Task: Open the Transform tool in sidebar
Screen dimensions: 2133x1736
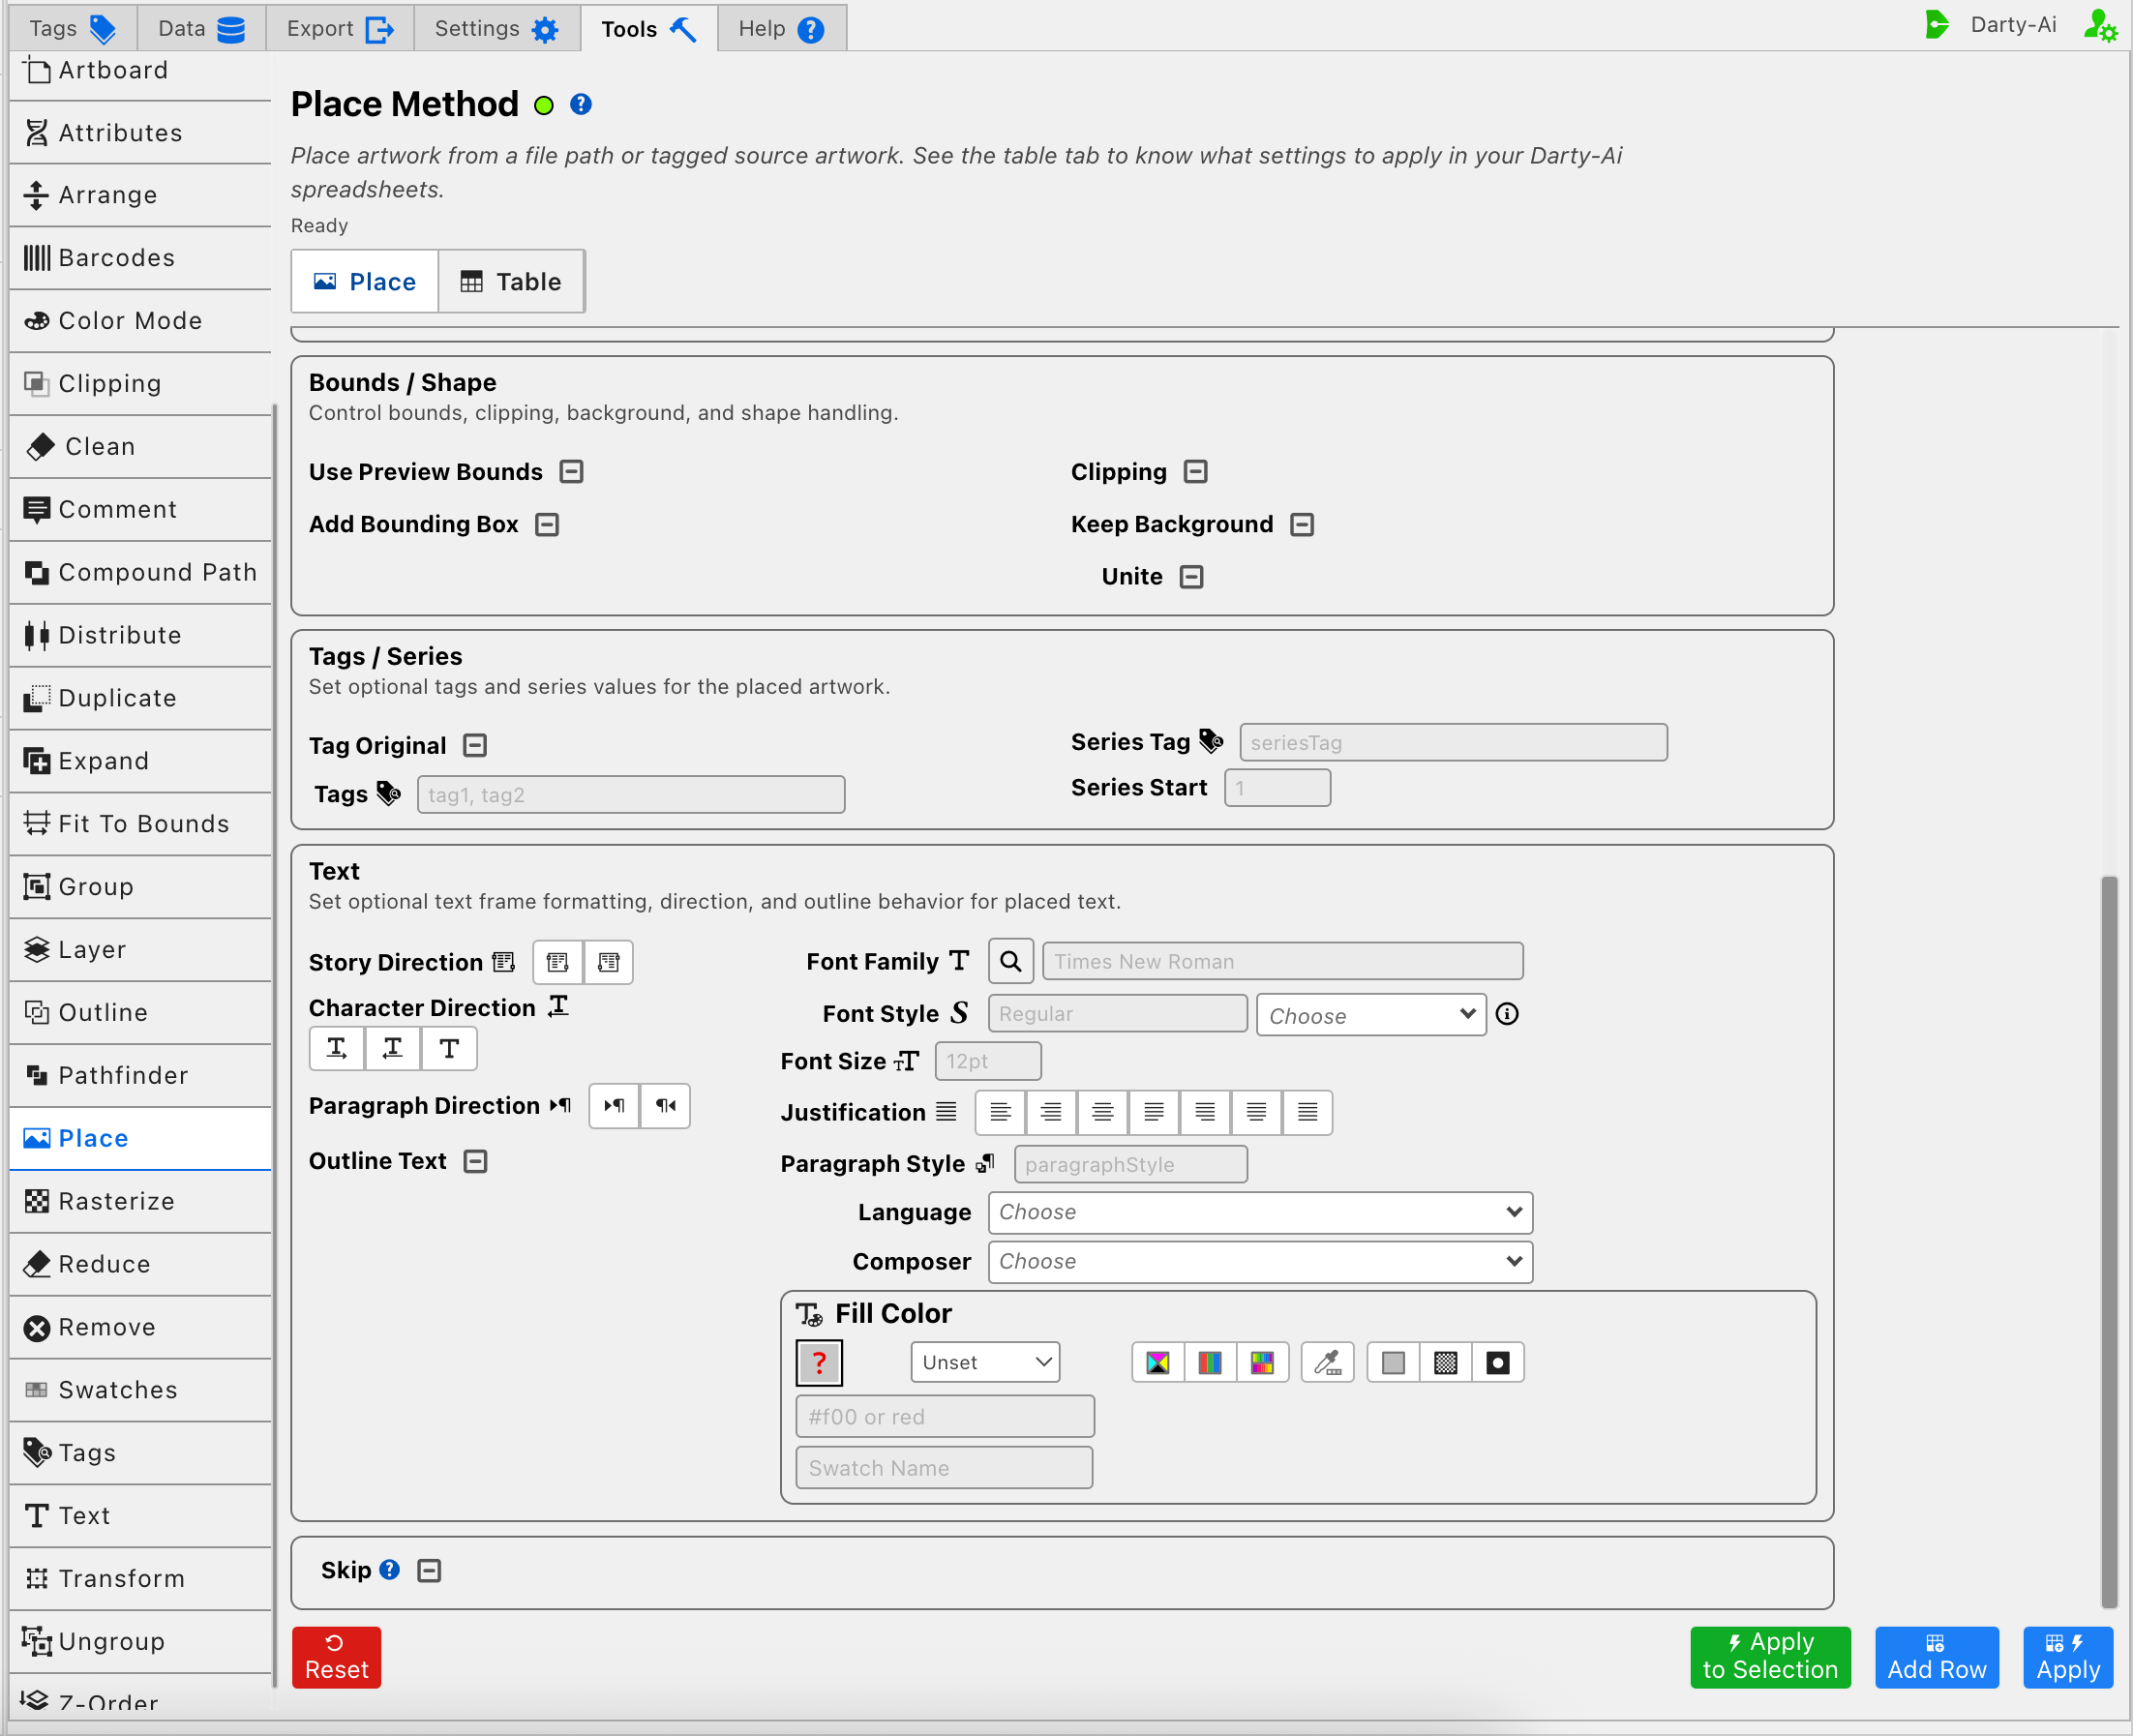Action: pyautogui.click(x=140, y=1578)
